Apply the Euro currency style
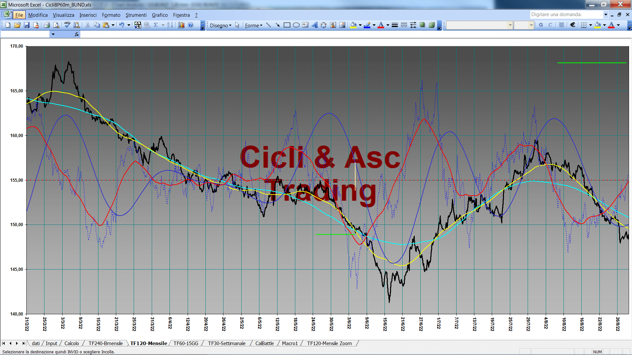Screen dimensions: 632x355 573,25
